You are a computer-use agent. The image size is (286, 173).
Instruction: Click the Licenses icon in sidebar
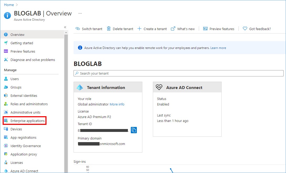coord(6,163)
